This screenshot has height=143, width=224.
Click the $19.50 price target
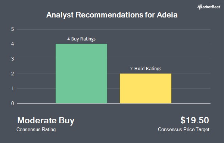click(x=195, y=120)
